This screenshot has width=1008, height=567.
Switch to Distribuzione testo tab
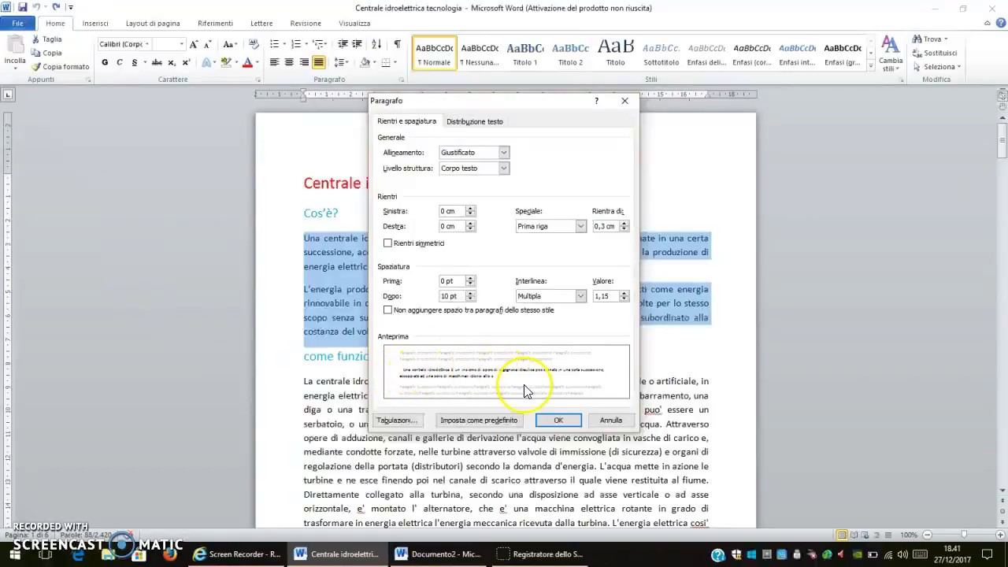click(x=474, y=121)
